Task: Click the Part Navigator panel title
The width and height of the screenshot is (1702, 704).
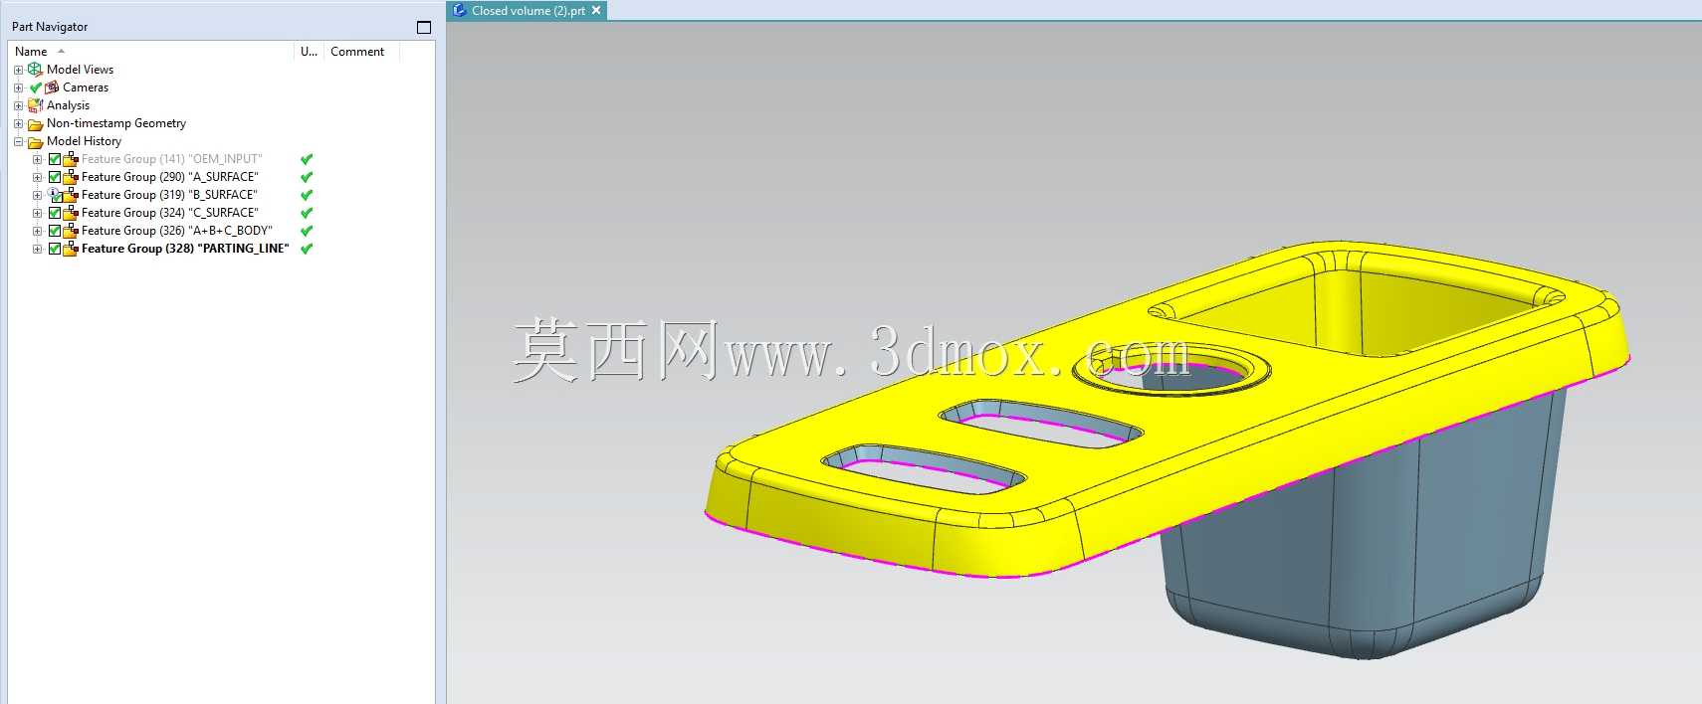Action: click(x=50, y=27)
